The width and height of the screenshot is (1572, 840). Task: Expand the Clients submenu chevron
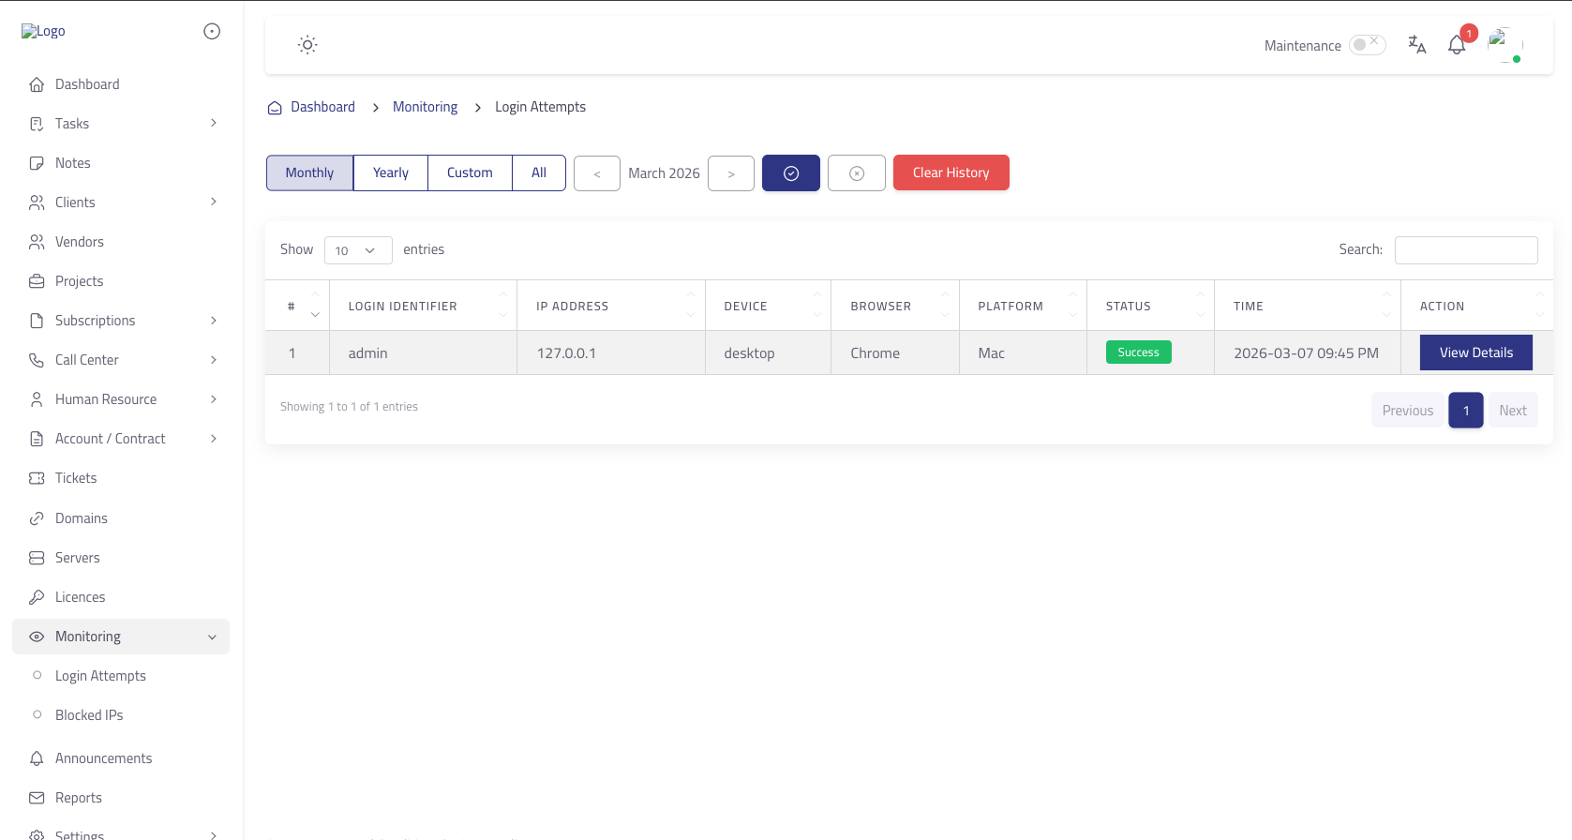pyautogui.click(x=214, y=202)
